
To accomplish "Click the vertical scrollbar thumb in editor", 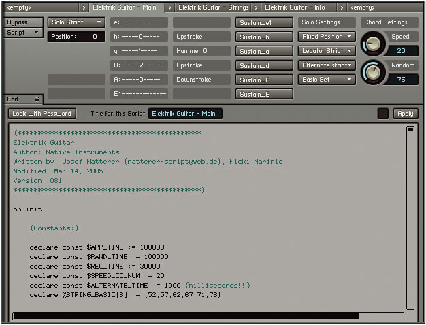I will (x=410, y=129).
